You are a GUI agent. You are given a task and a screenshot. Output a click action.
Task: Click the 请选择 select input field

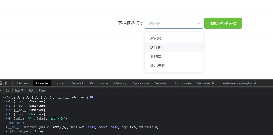[174, 23]
